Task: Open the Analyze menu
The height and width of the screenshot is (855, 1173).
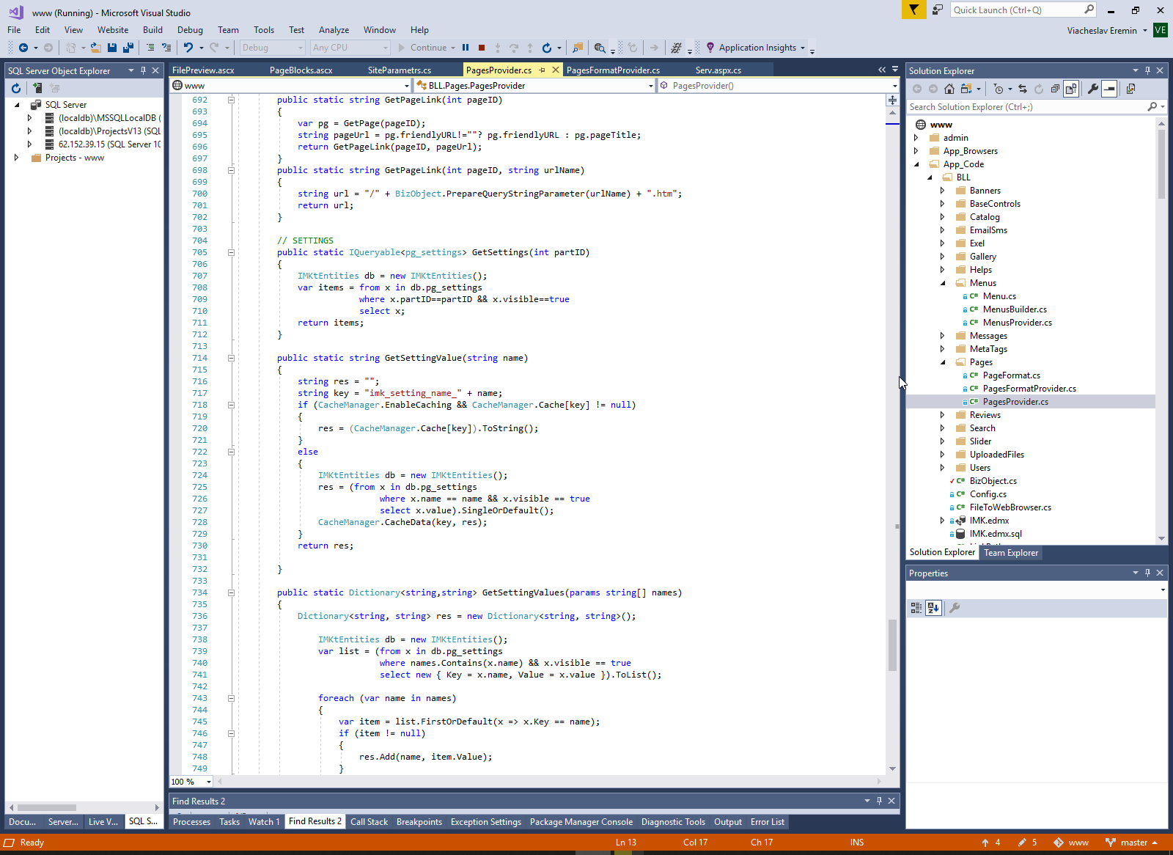Action: [334, 30]
